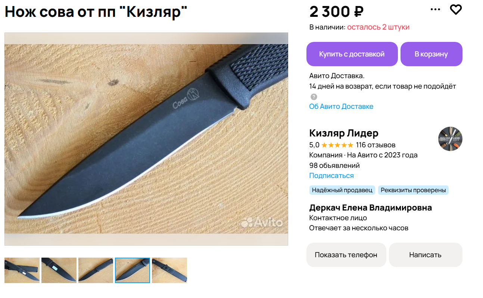
Task: Select fourth highlighted blade thumbnail
Action: [x=133, y=270]
